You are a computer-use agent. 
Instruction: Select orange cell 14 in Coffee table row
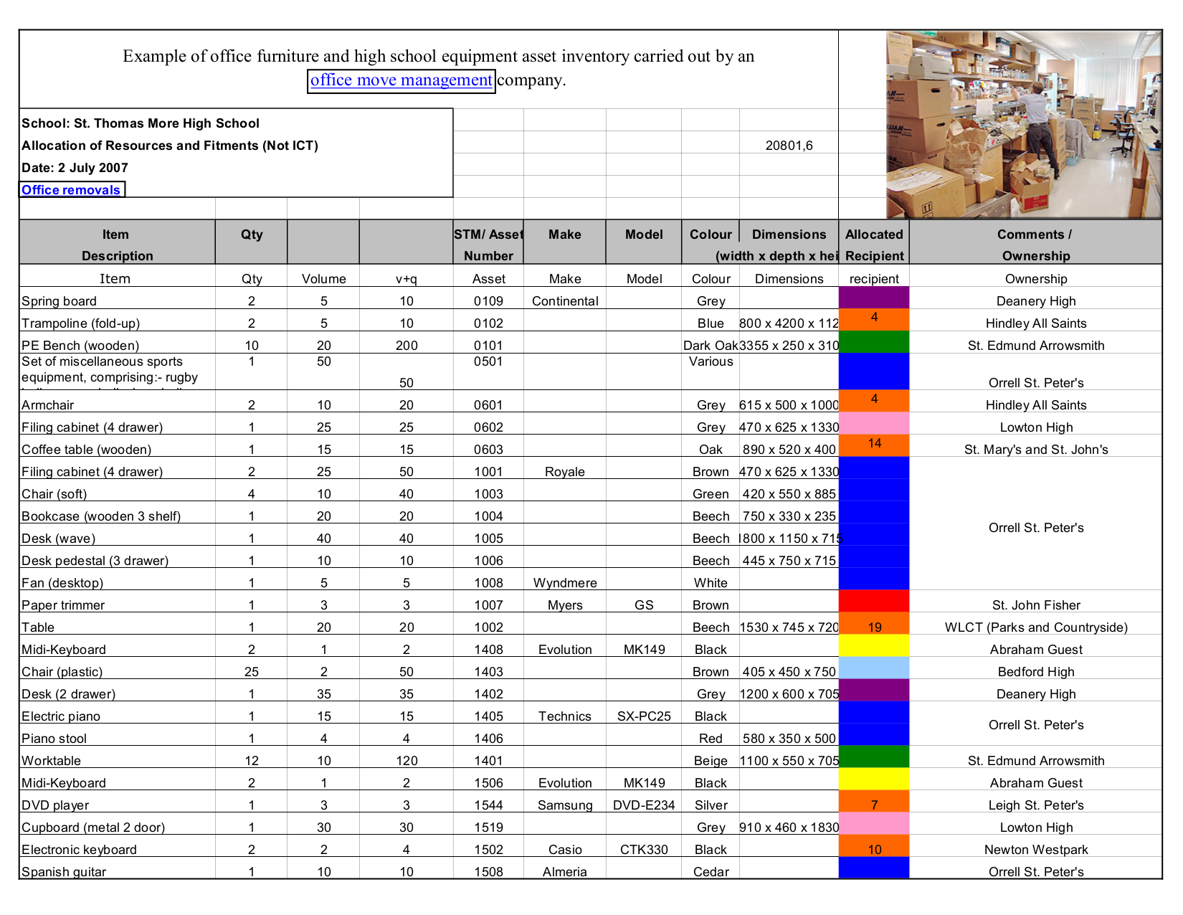click(874, 445)
